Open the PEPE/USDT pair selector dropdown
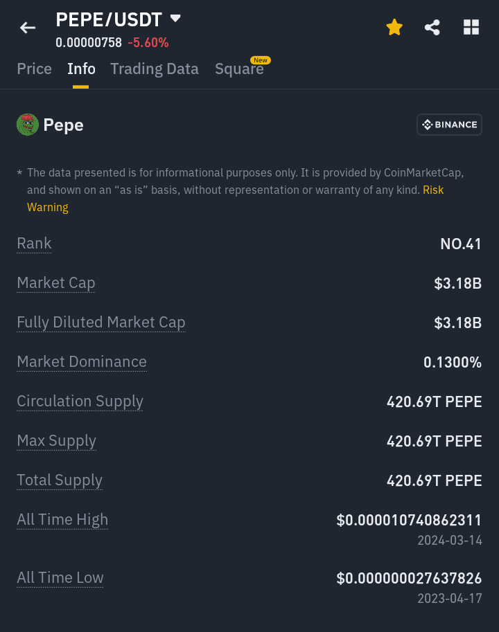The height and width of the screenshot is (632, 499). 175,19
